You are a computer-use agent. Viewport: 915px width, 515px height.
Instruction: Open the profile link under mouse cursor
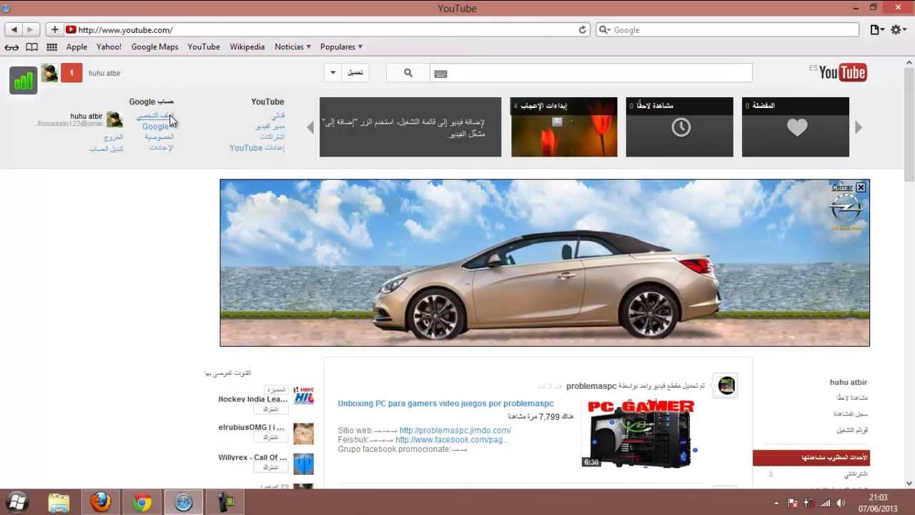tap(155, 116)
